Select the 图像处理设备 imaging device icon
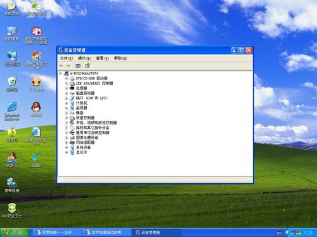 point(72,138)
